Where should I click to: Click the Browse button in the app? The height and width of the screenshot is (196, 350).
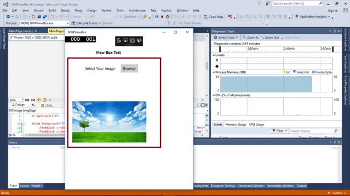coord(129,69)
